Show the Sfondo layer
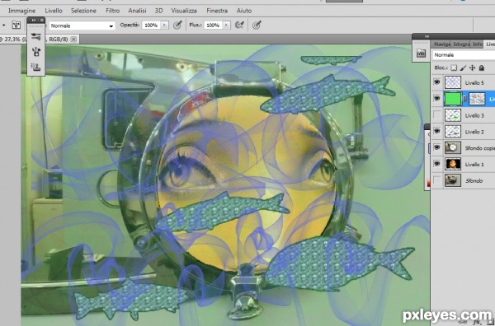Screen dimensions: 495x326 (x=437, y=180)
